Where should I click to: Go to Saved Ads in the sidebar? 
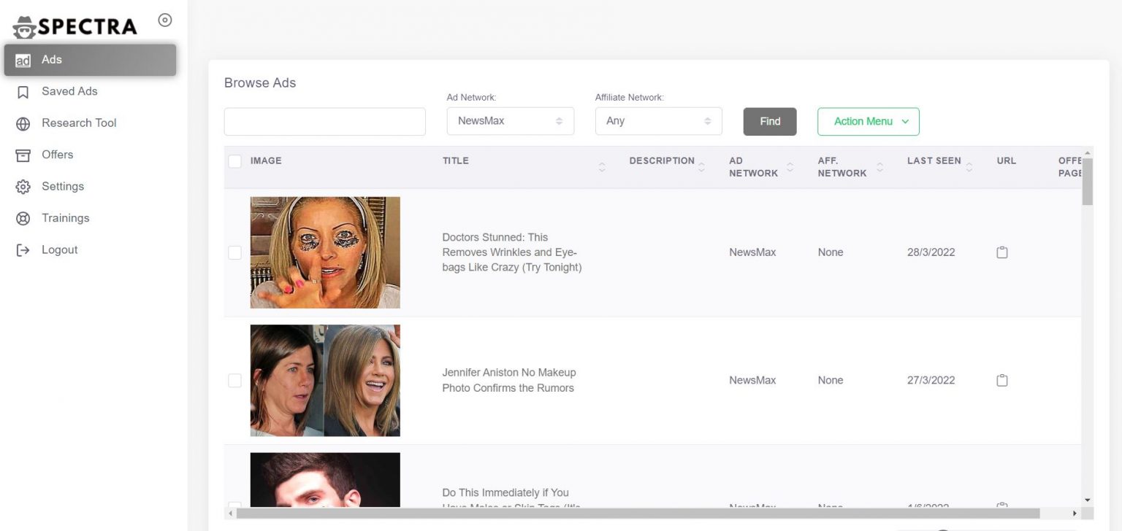(69, 91)
